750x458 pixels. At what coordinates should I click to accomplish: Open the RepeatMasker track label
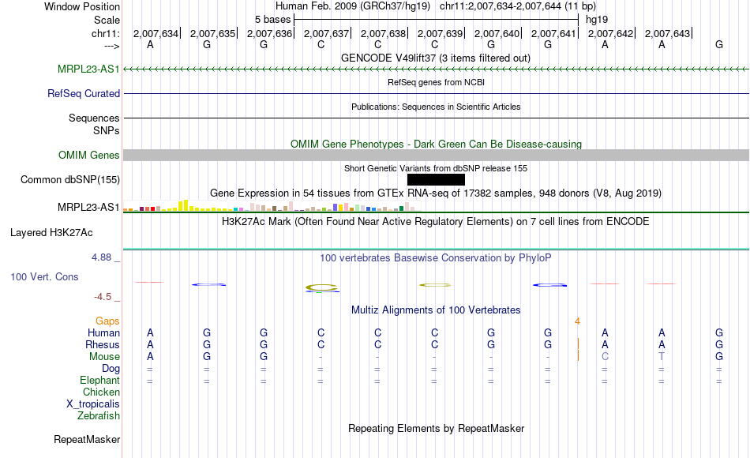[87, 439]
